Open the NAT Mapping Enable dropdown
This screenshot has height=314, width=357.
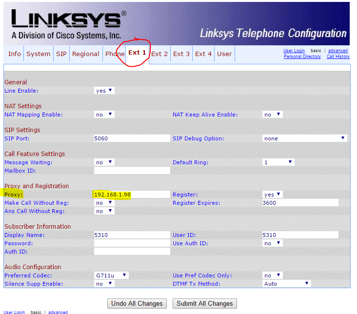click(104, 115)
